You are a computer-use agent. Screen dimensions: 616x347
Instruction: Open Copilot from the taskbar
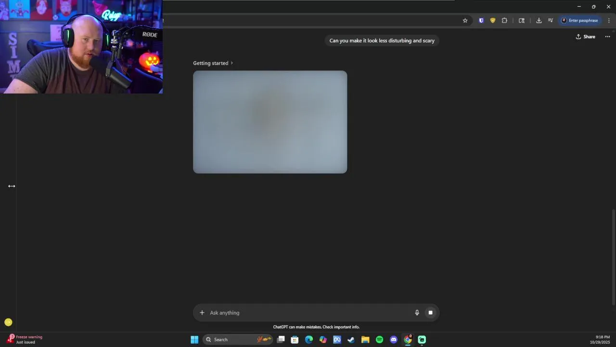click(x=323, y=340)
